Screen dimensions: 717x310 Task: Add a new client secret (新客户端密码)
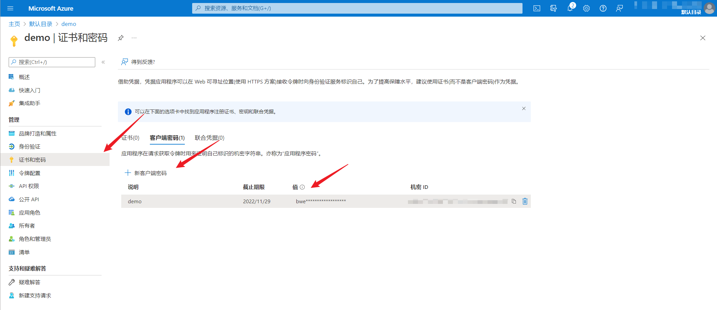point(146,173)
